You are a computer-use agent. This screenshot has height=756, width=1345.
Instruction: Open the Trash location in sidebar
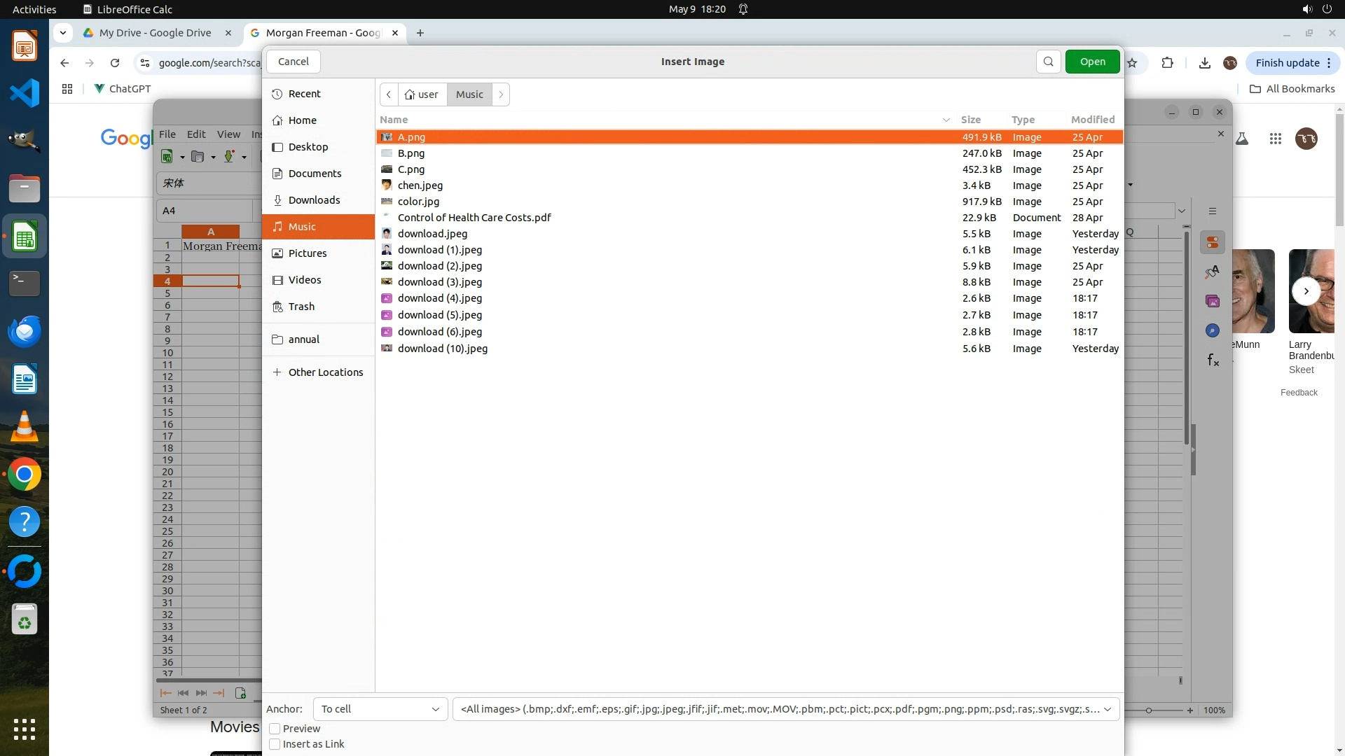click(x=301, y=307)
